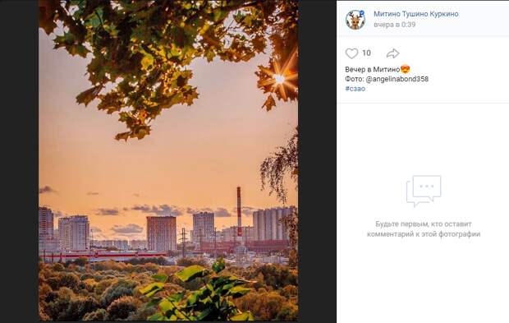
Task: Click the dark area left of the photo
Action: click(20, 161)
